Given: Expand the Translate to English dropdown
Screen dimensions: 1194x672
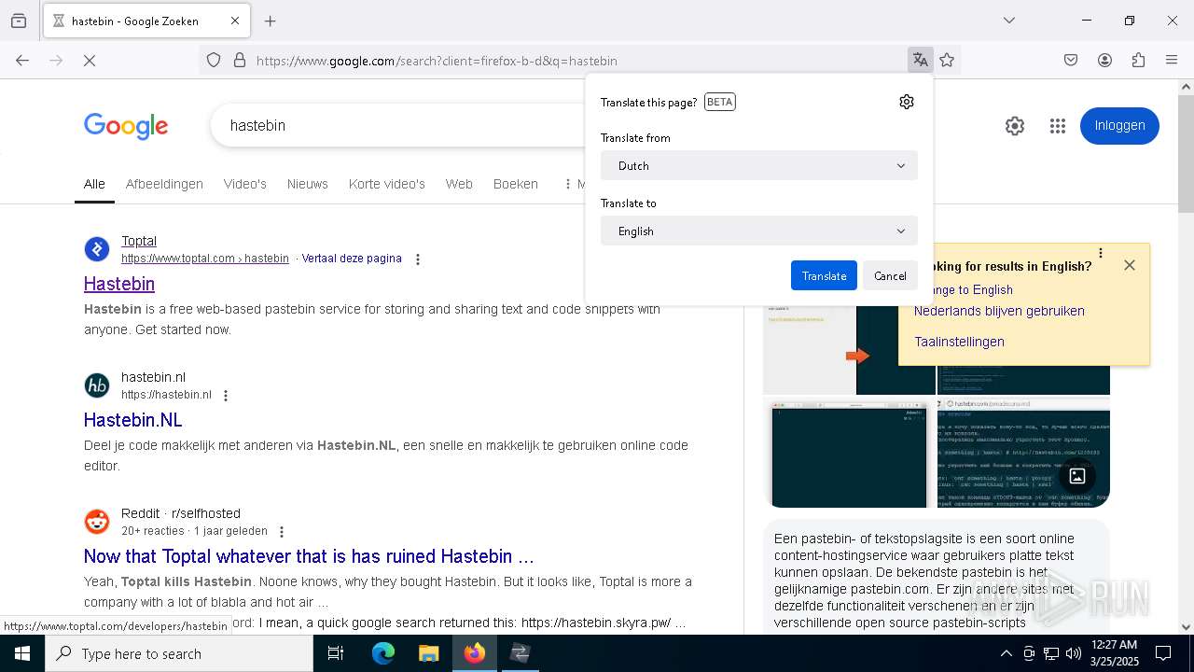Looking at the screenshot, I should [x=759, y=231].
